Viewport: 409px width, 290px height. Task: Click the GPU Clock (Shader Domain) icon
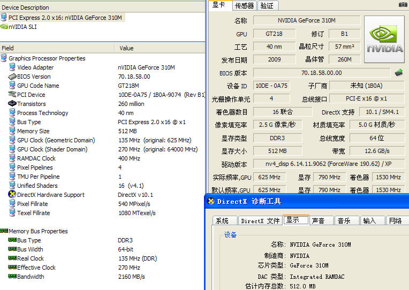[x=12, y=149]
